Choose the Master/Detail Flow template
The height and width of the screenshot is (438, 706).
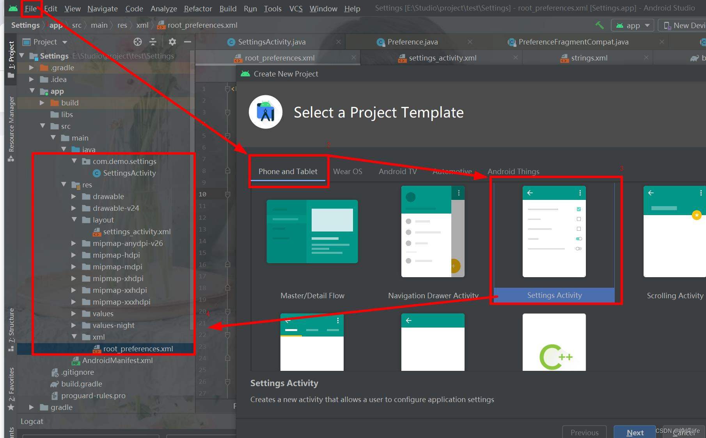312,243
